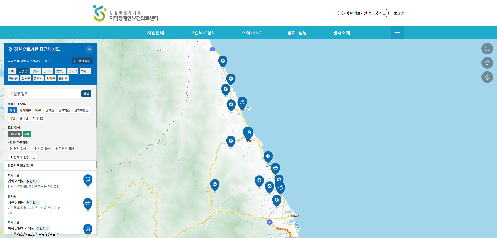Toggle the 단차 없음 condition filter
The image size is (497, 238).
click(18, 148)
